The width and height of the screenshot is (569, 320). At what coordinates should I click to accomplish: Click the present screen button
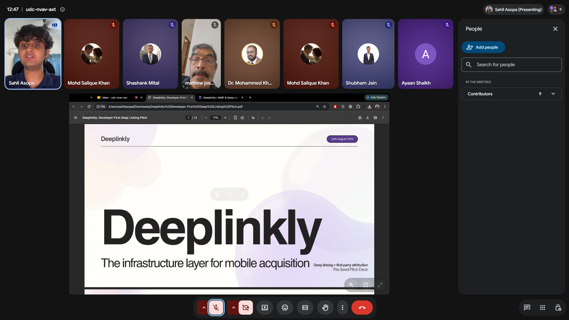click(265, 308)
